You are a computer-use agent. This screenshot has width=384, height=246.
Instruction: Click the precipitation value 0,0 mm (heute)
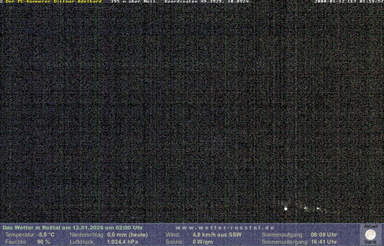click(127, 235)
